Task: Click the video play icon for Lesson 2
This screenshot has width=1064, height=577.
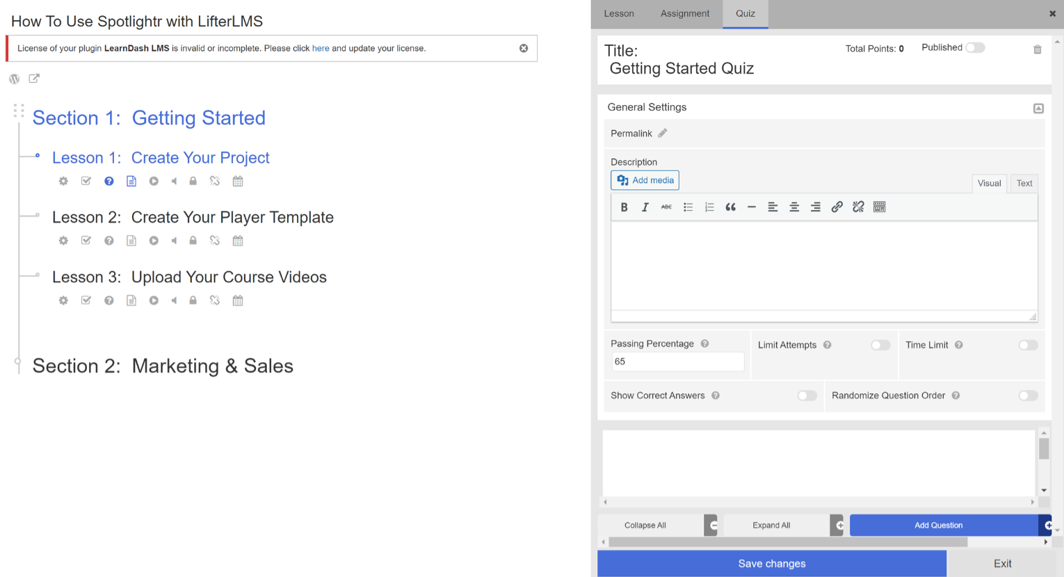Action: point(154,241)
